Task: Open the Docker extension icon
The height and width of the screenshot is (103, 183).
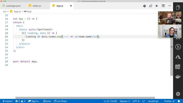Action: [x=178, y=77]
